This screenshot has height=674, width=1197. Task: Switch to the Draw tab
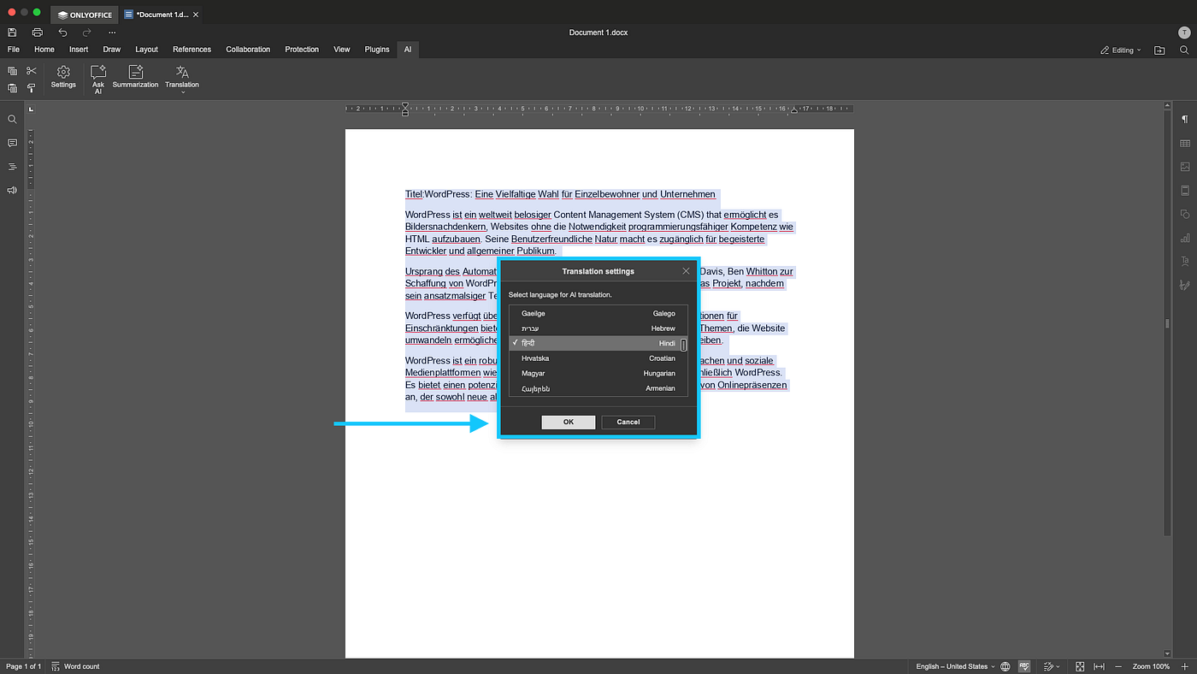[112, 50]
